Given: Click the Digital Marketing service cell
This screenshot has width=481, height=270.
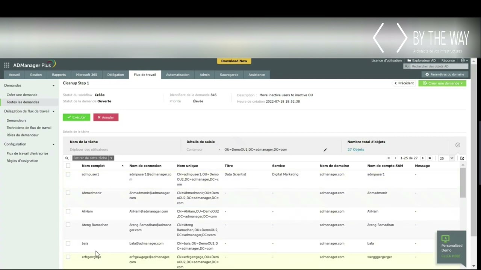Looking at the screenshot, I should pos(285,174).
